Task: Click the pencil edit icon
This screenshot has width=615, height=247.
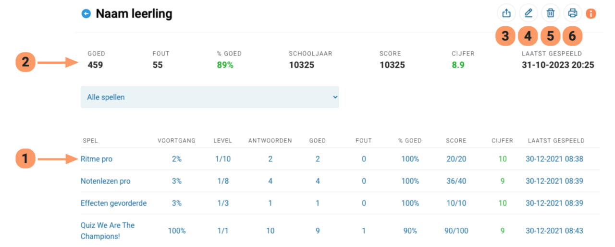Action: pyautogui.click(x=529, y=13)
